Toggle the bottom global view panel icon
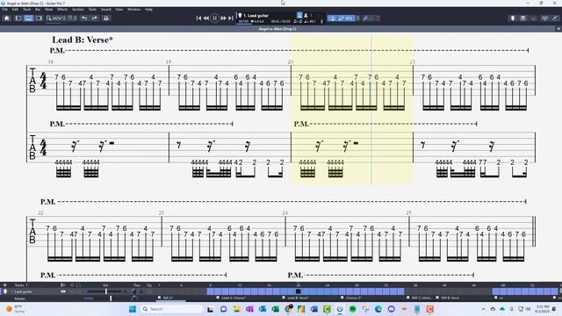 click(x=28, y=18)
